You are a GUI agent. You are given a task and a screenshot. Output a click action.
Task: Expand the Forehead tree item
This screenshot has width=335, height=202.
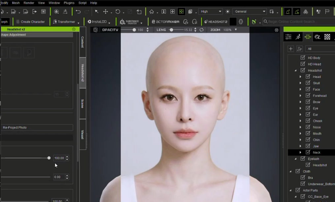[x=300, y=96]
